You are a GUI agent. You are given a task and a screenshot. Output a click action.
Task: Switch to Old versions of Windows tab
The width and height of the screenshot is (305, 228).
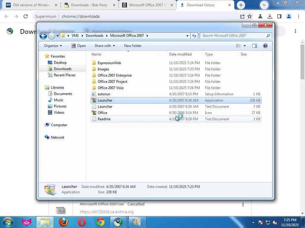tap(32, 5)
